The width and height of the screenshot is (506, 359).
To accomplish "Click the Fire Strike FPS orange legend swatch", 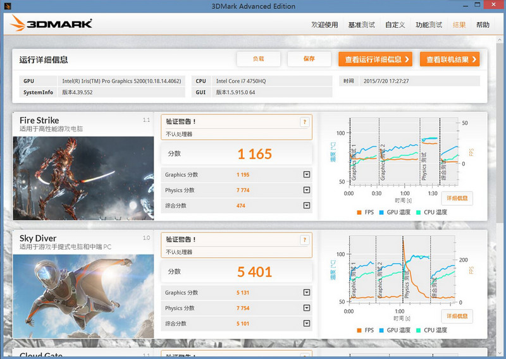I will 359,212.
